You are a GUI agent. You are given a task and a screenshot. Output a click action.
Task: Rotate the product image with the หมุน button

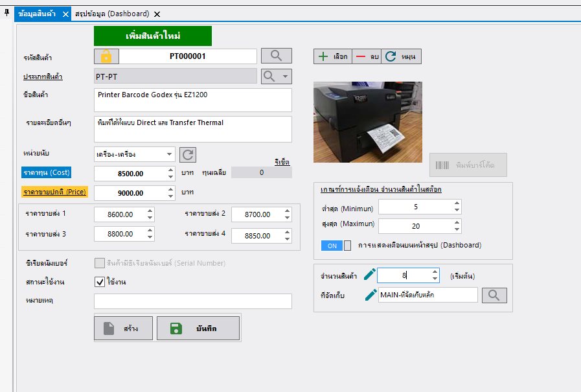(x=402, y=56)
